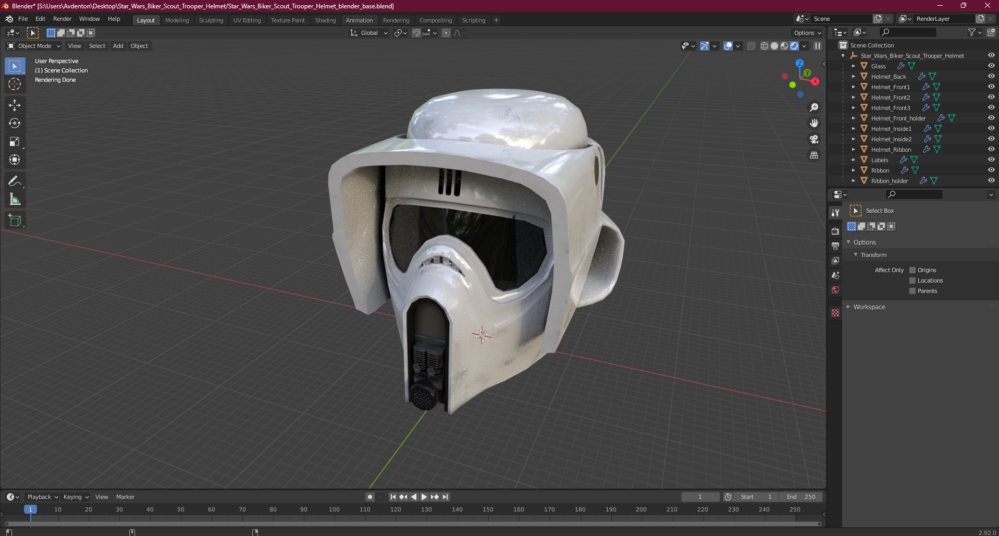Select the Cursor tool in toolbar
Viewport: 999px width, 536px height.
tap(15, 84)
